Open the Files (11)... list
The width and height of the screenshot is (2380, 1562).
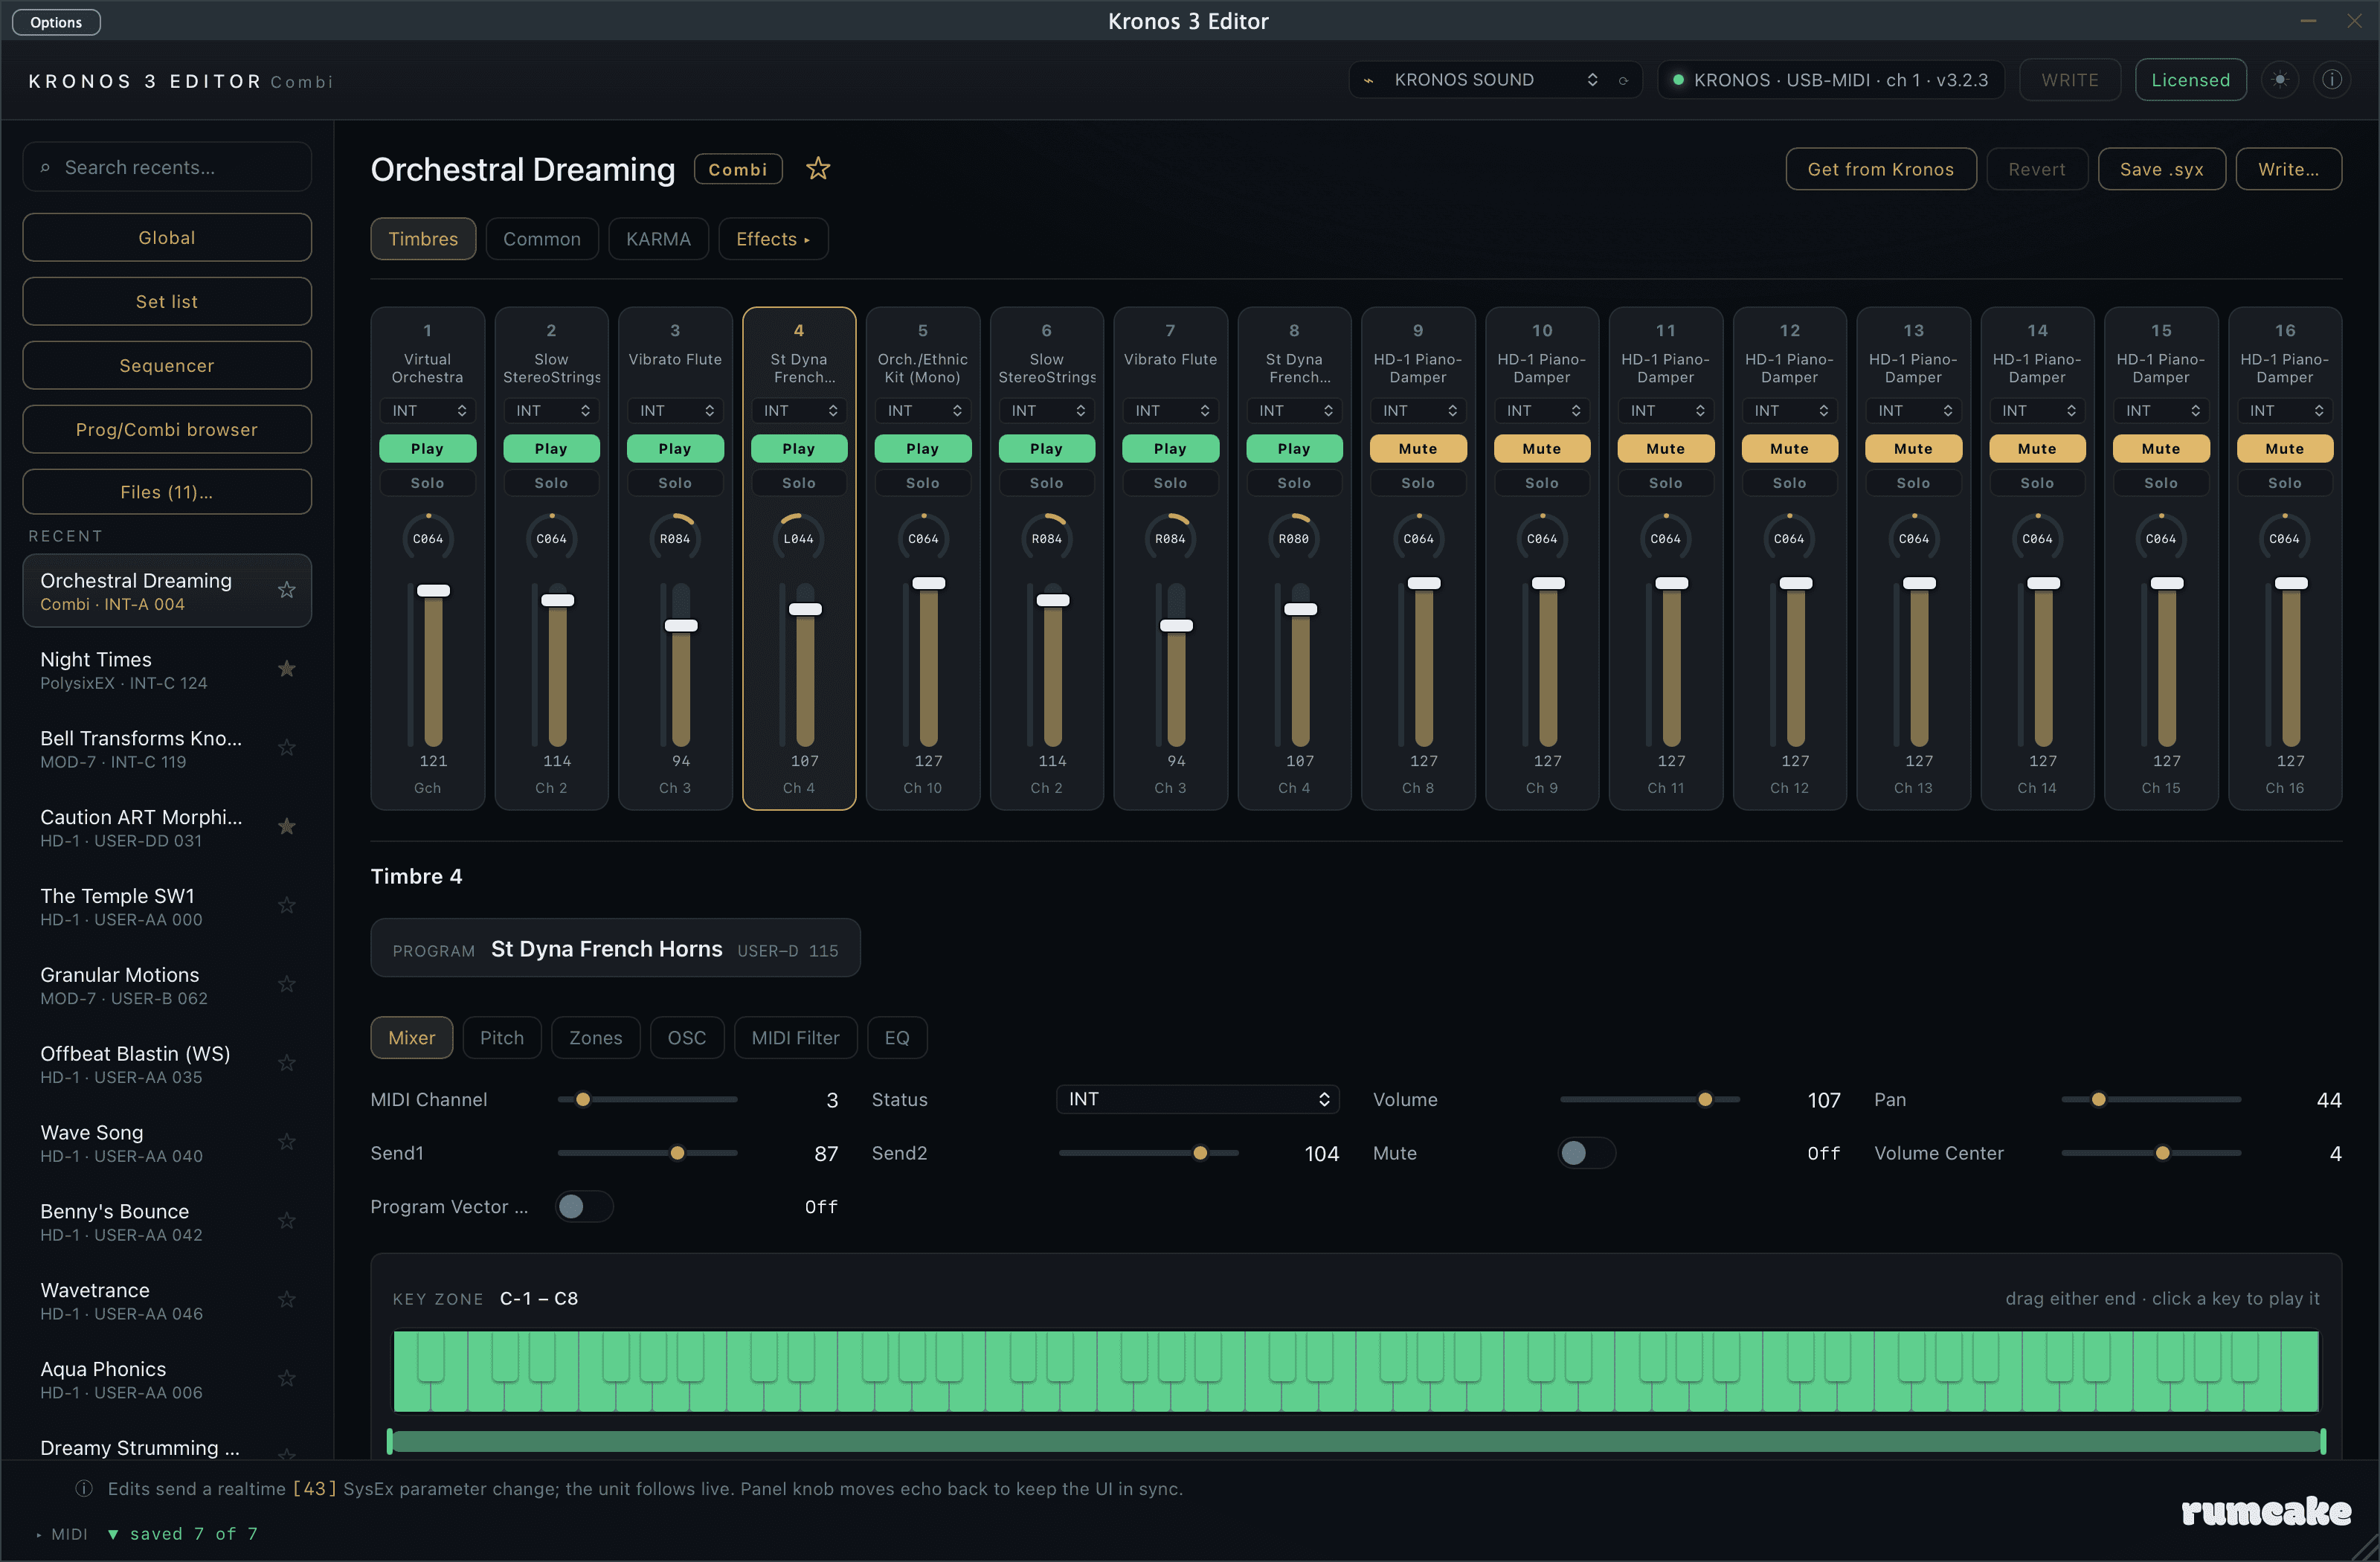point(167,492)
